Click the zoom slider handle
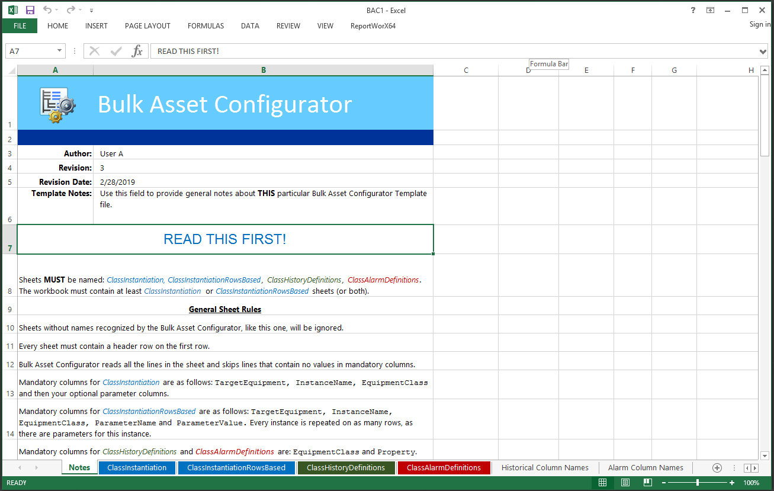Screen dimensions: 774x491 tap(698, 483)
